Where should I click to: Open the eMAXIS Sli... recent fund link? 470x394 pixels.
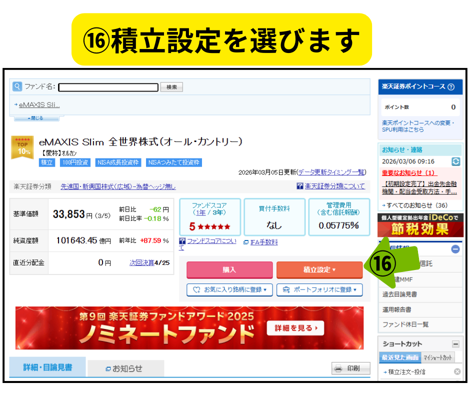(x=39, y=104)
